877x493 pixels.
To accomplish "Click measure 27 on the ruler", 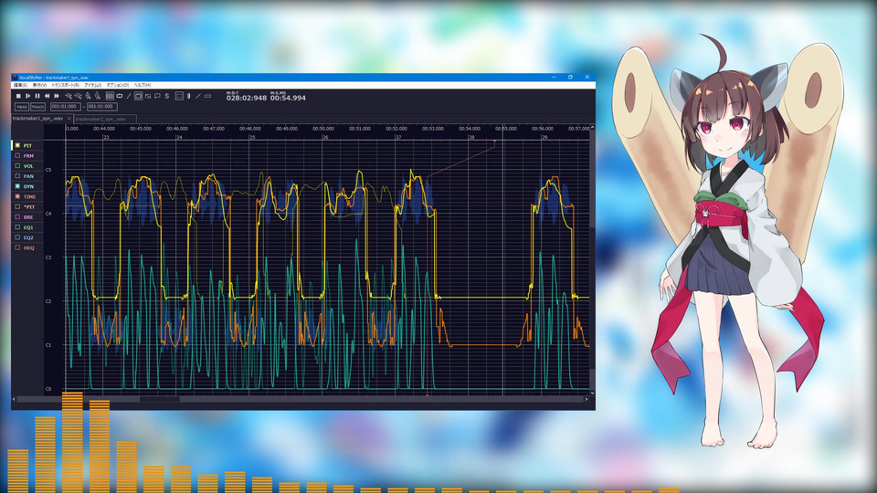I will (399, 137).
